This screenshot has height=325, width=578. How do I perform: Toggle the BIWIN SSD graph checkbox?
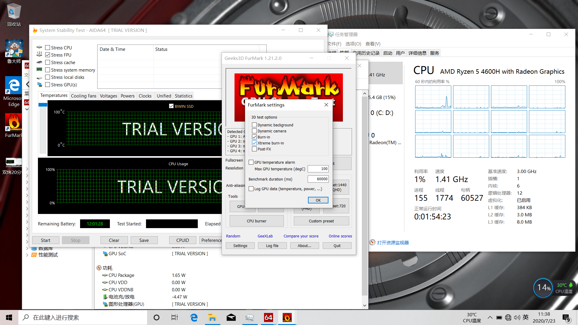click(171, 106)
